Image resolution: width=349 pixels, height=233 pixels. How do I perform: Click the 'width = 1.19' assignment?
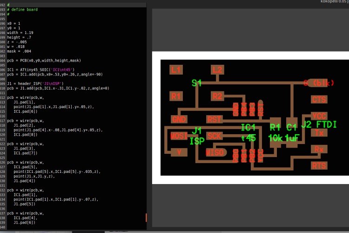coord(20,33)
